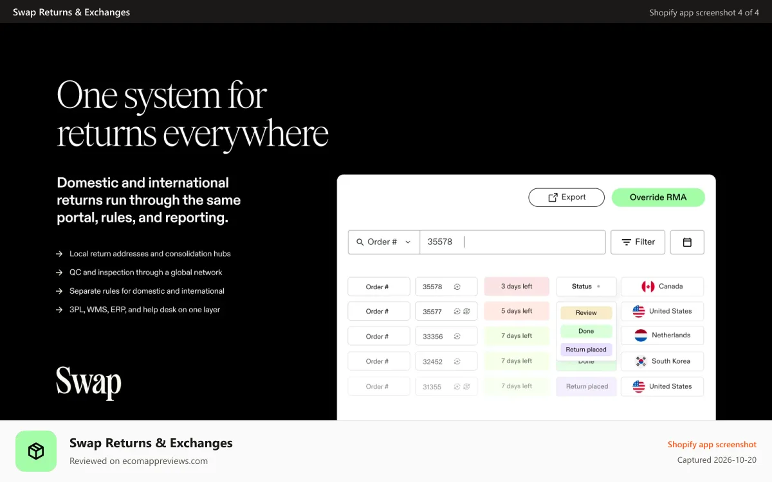
Task: Click the white Swap logo on black
Action: [x=89, y=382]
